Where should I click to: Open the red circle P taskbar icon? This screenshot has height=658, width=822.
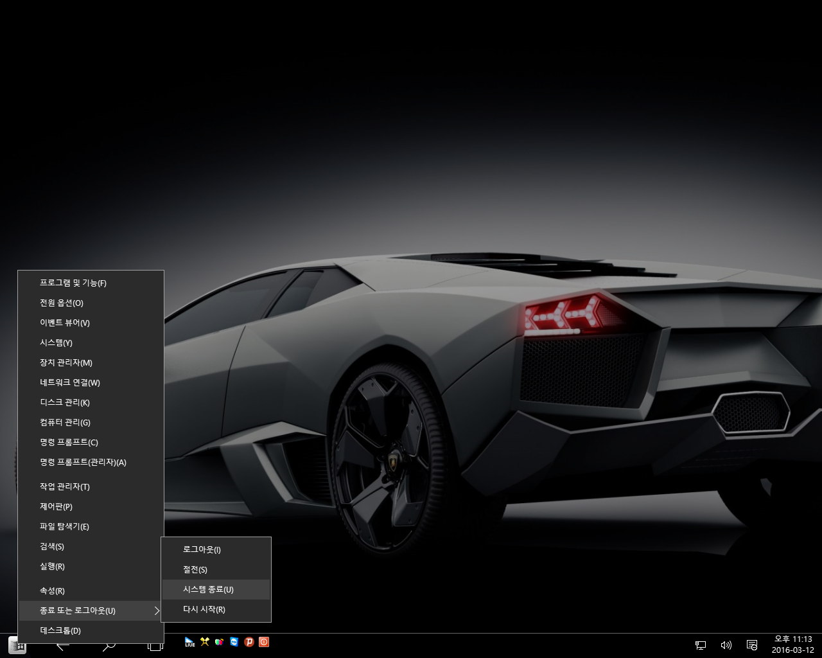tap(249, 641)
